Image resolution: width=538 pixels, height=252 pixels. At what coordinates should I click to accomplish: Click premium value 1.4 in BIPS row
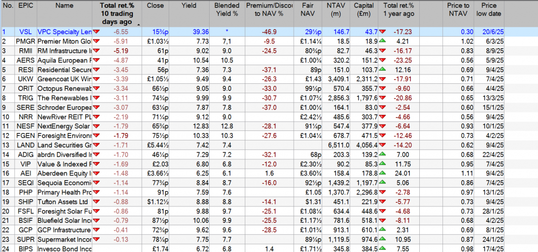270,248
